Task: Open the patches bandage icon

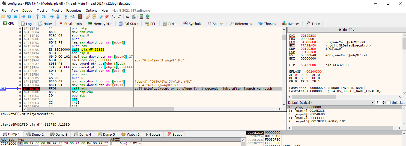Action: coord(88,17)
